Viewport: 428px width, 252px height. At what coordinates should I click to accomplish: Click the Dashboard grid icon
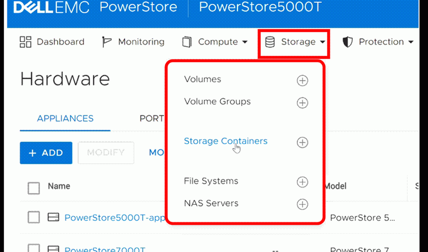point(25,42)
